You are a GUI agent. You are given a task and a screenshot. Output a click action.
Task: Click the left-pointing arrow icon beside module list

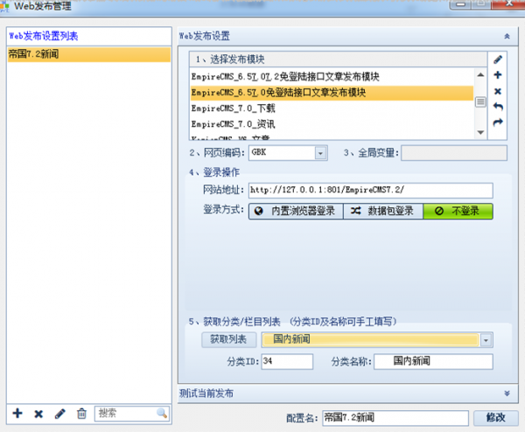(498, 107)
